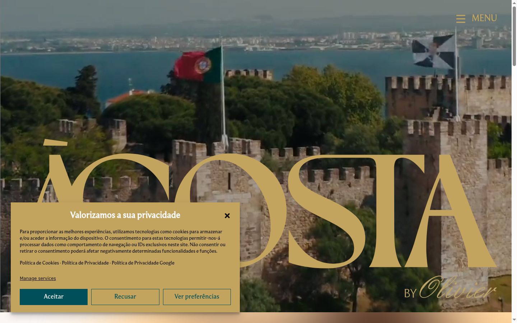Click the Olivier signature logo
The image size is (517, 323).
(457, 287)
